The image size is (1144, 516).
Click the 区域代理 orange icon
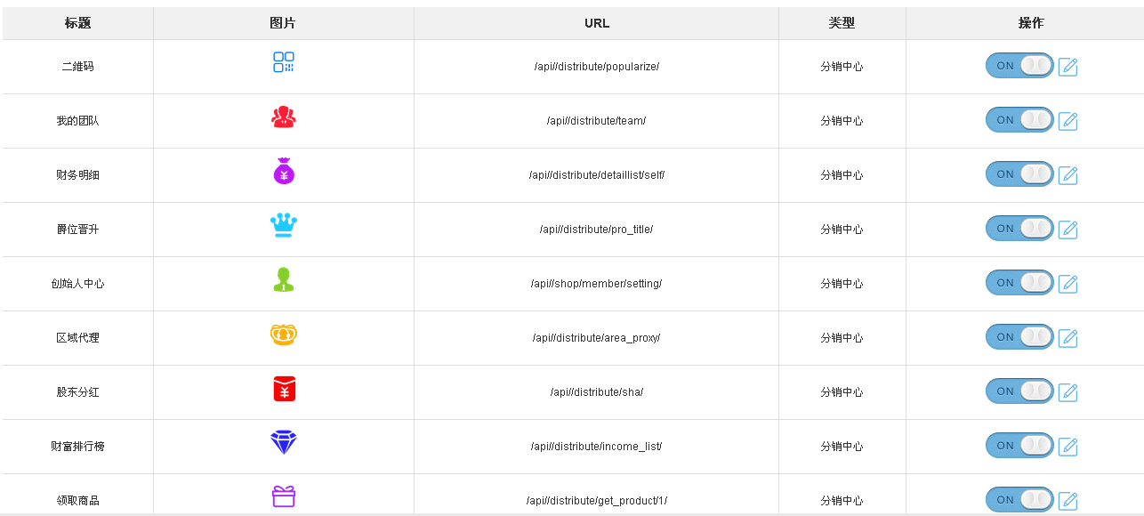click(284, 335)
